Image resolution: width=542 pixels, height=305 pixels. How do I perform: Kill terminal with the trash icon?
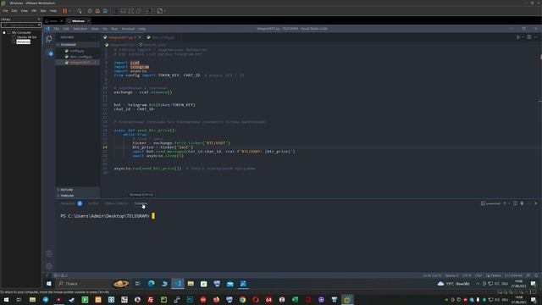pos(522,203)
